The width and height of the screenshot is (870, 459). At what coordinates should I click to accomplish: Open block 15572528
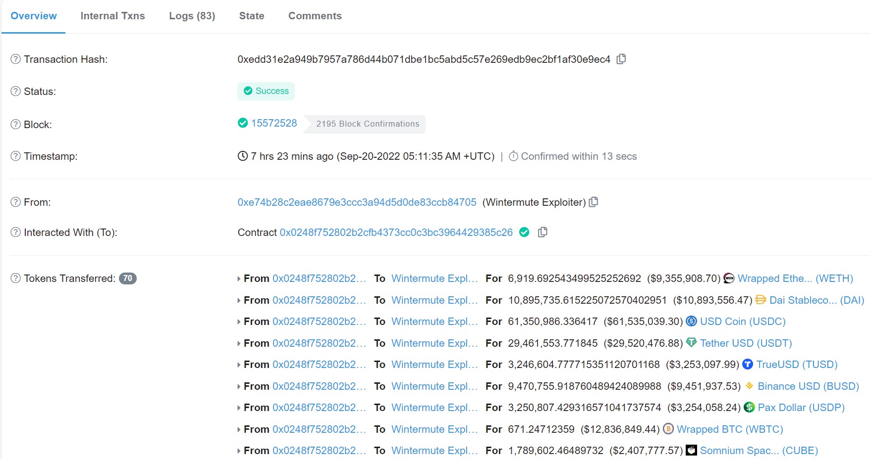[274, 123]
